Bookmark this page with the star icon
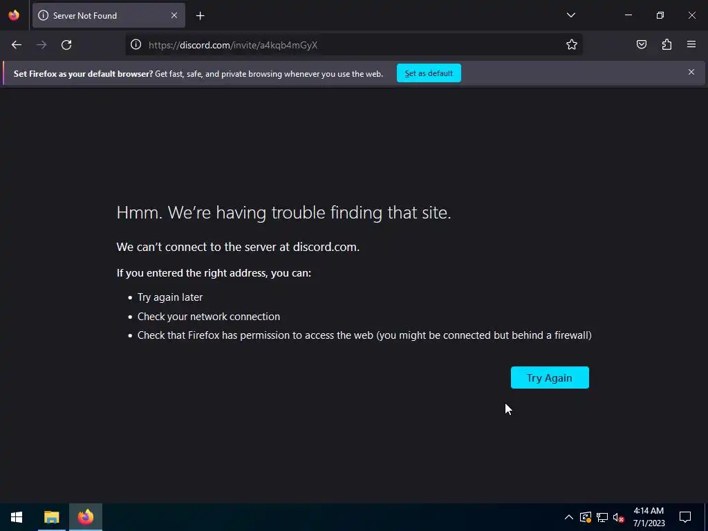 click(x=572, y=45)
